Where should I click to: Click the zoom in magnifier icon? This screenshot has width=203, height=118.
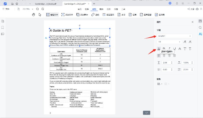(44, 9)
